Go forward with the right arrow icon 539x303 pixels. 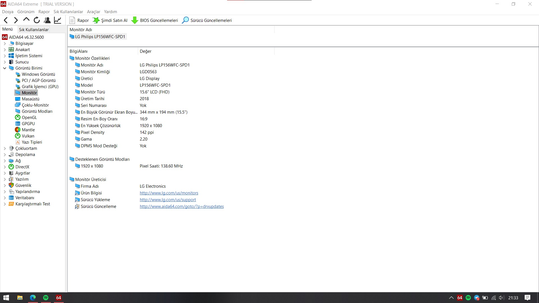point(16,20)
